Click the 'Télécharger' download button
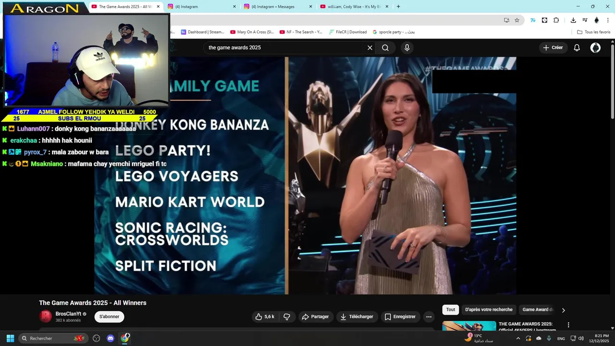Viewport: 615px width, 346px height. [357, 317]
